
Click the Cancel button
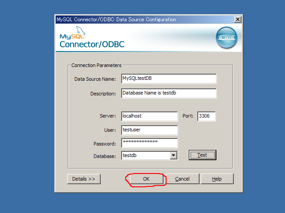[183, 179]
